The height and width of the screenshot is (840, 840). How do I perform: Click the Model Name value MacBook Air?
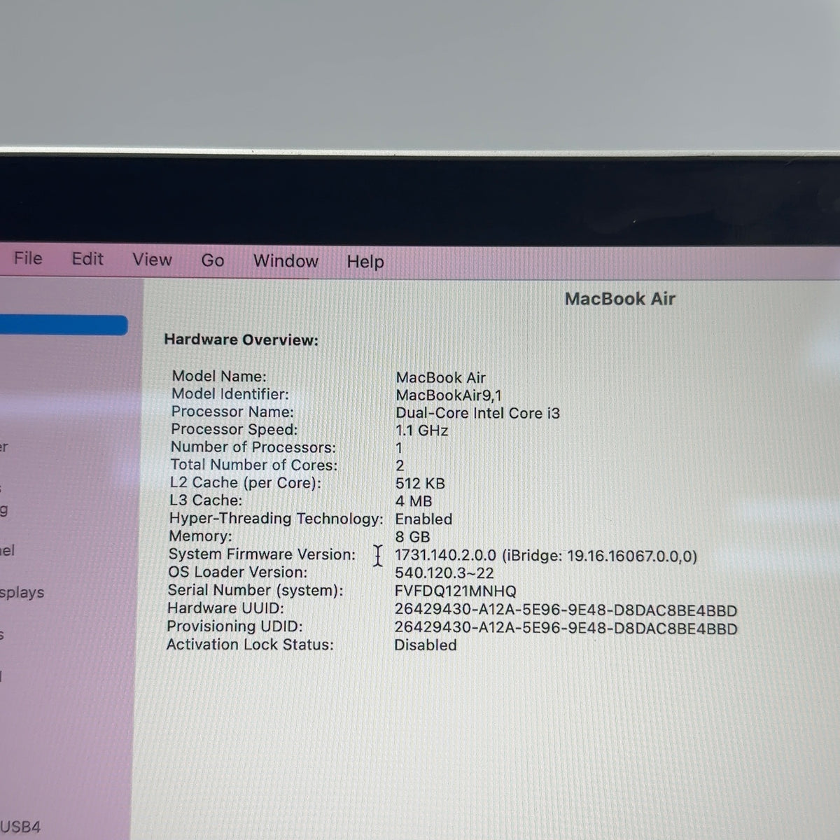click(440, 378)
